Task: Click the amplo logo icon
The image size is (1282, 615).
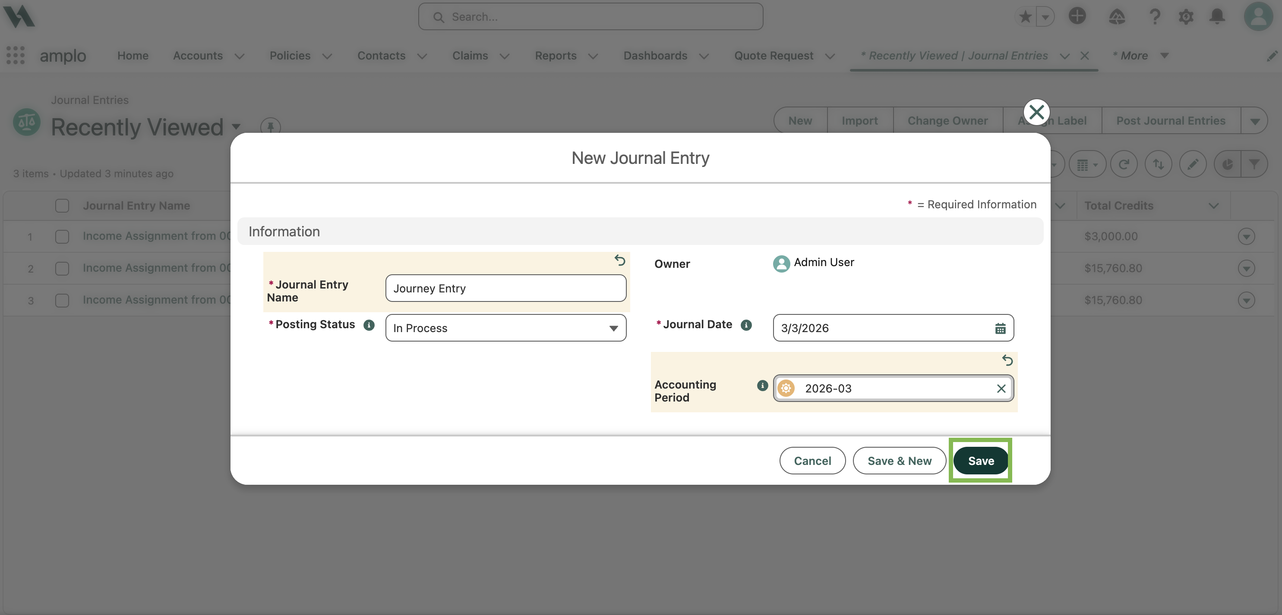Action: click(x=19, y=16)
